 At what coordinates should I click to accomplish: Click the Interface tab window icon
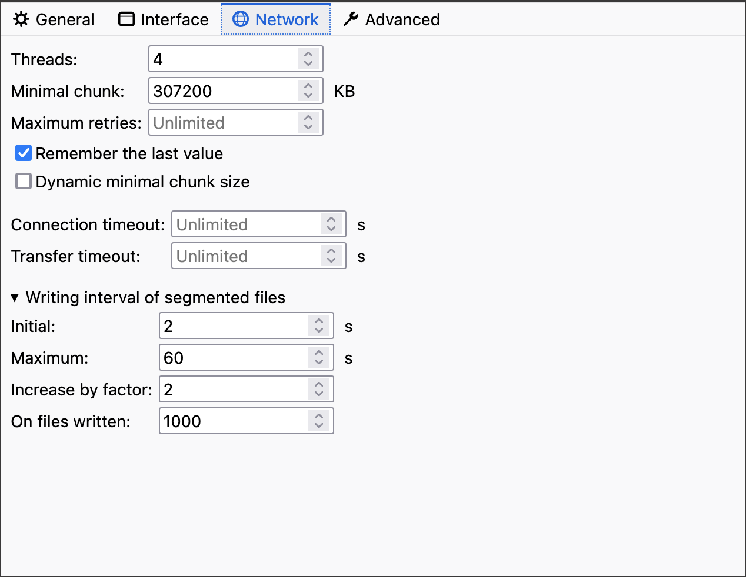coord(126,19)
